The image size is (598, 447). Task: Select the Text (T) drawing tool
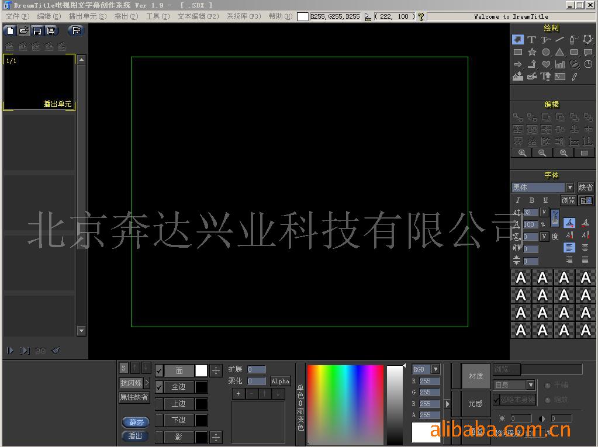coord(531,39)
